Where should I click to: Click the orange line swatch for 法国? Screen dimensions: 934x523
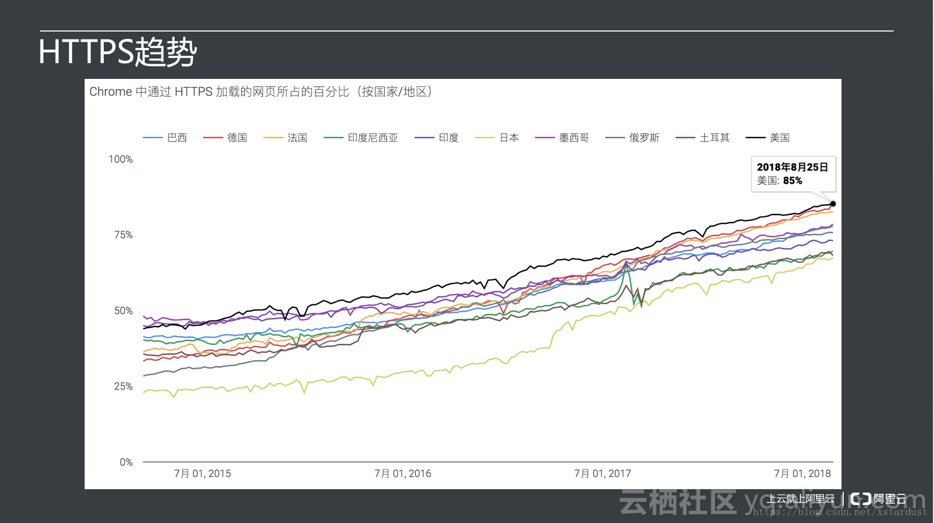point(273,138)
